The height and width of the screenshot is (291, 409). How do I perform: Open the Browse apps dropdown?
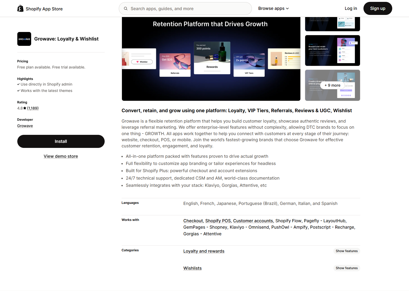[x=273, y=9]
